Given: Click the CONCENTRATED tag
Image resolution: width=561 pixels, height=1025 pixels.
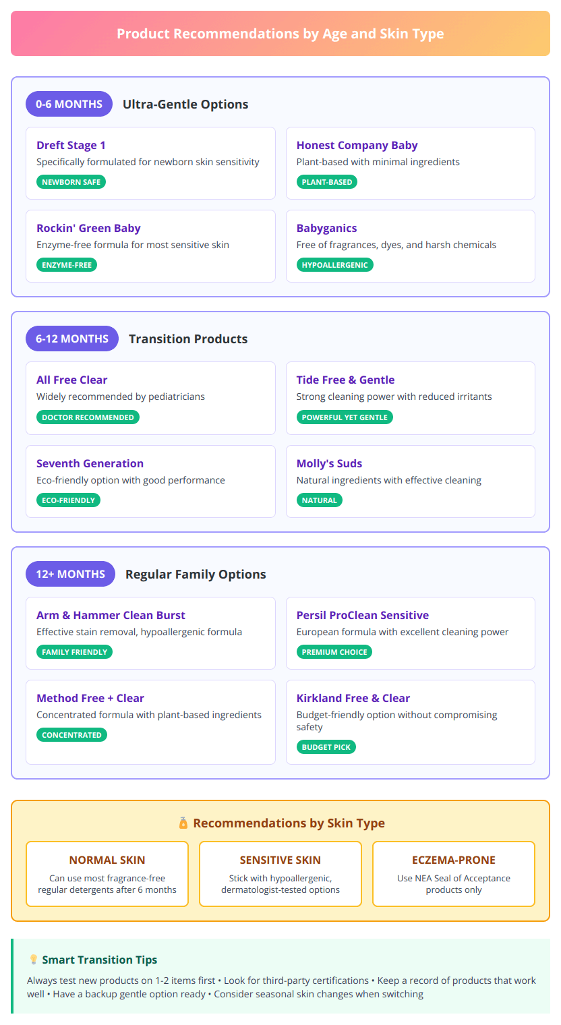Looking at the screenshot, I should click(x=71, y=735).
